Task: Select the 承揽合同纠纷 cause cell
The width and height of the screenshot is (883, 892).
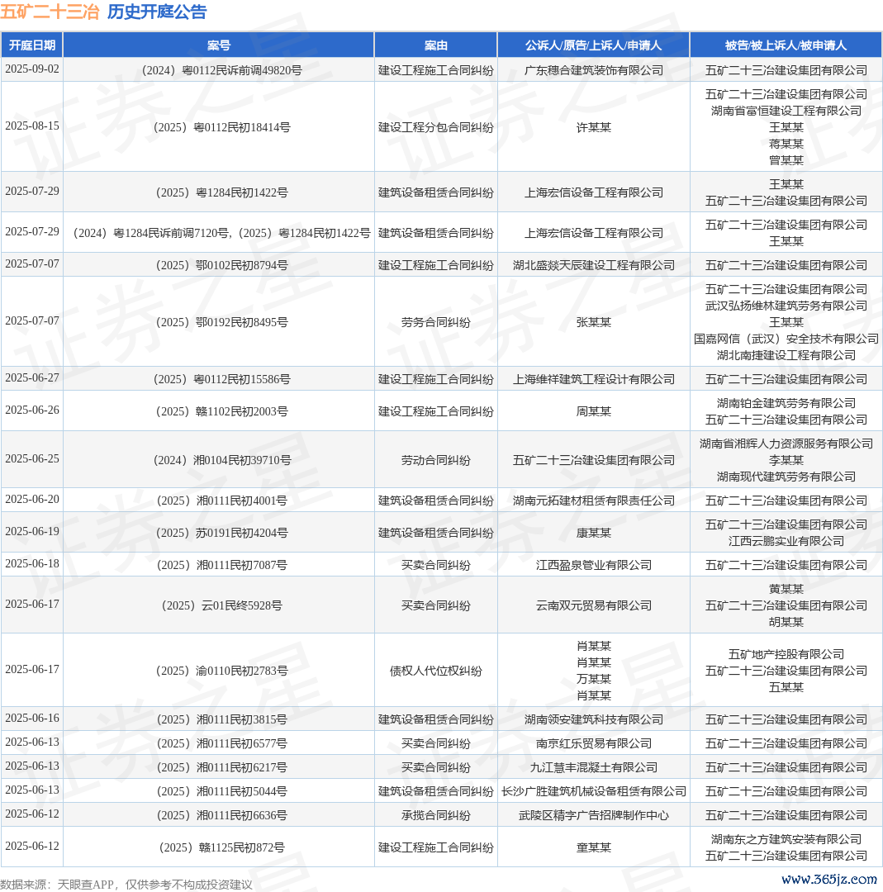Action: point(436,815)
